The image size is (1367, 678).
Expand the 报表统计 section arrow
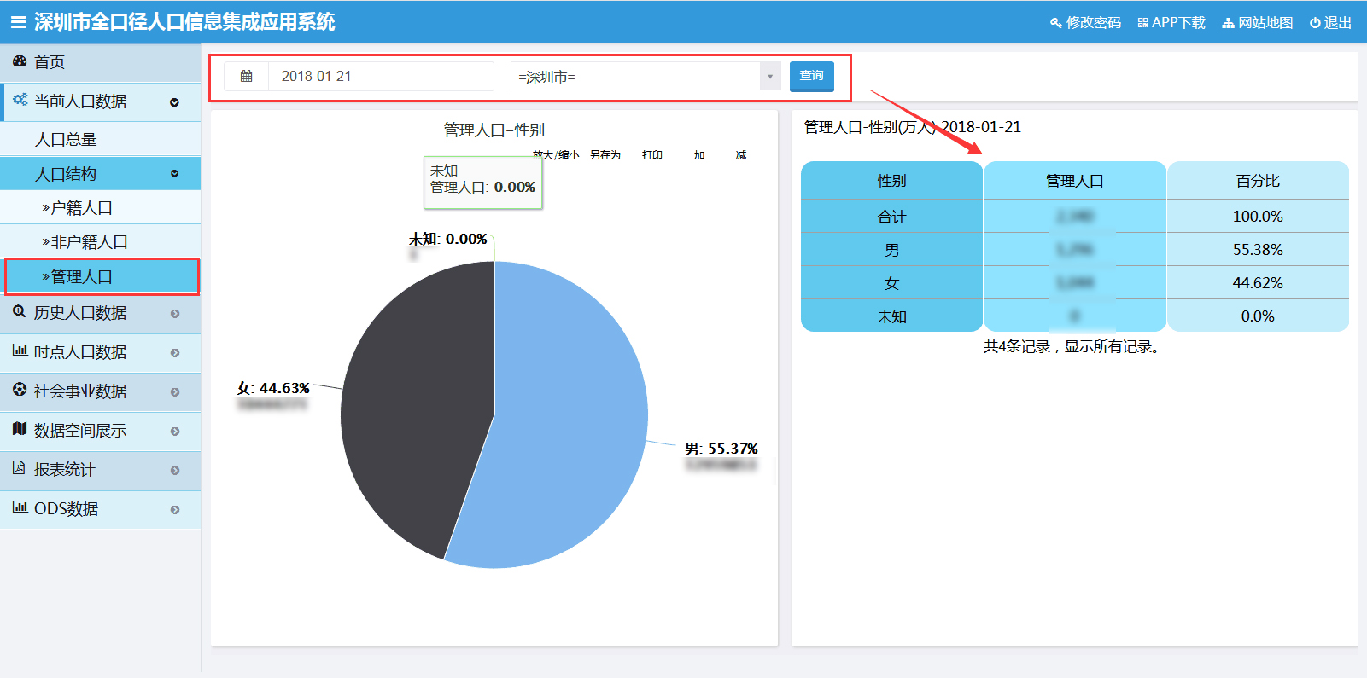(x=175, y=471)
